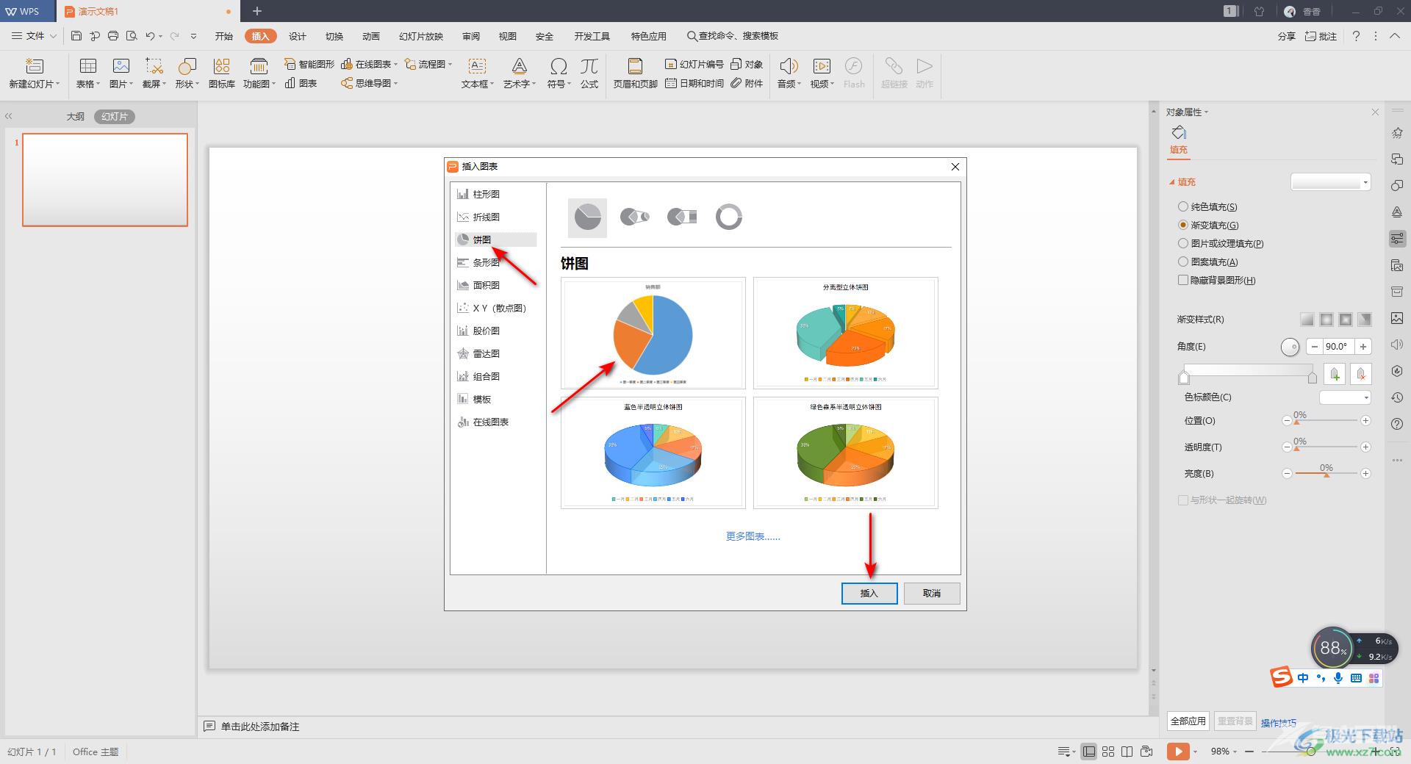Click the save icon in quick toolbar
The width and height of the screenshot is (1411, 764).
(76, 36)
